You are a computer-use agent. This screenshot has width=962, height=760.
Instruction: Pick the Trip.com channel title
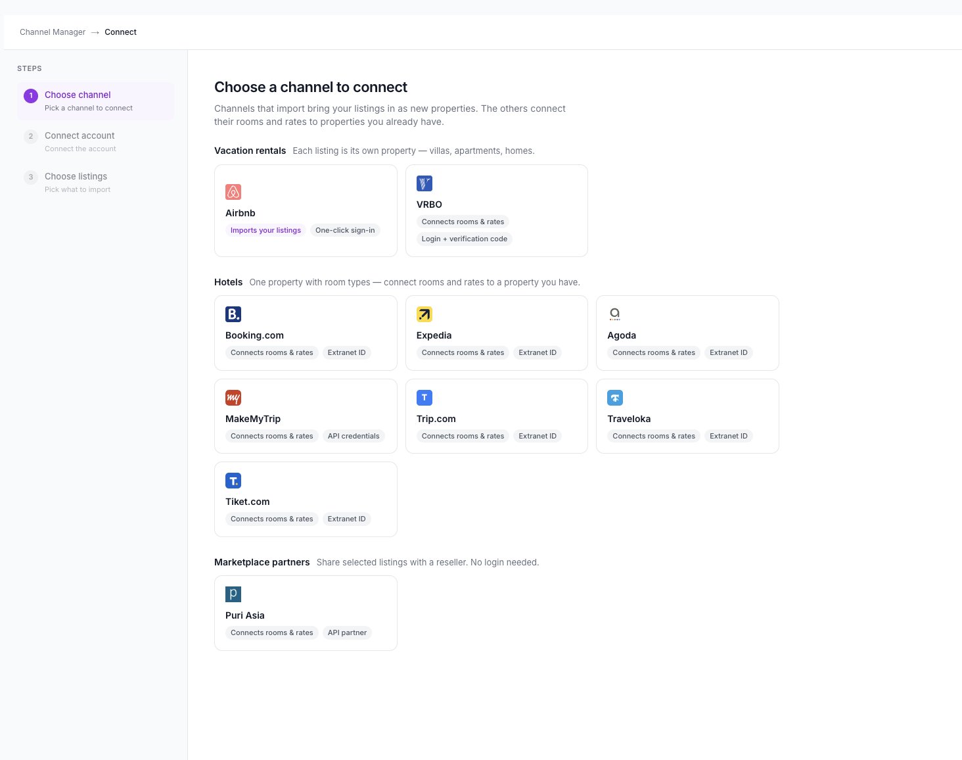tap(436, 419)
